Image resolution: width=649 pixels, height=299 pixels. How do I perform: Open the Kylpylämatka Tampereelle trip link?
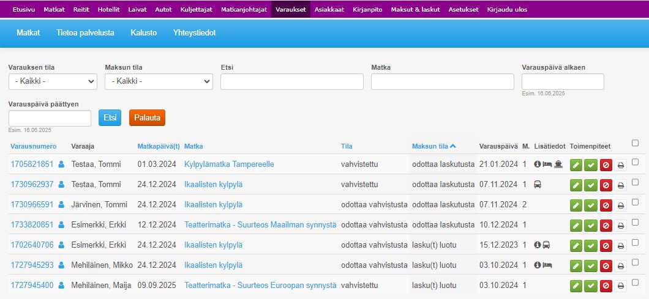[x=229, y=164]
